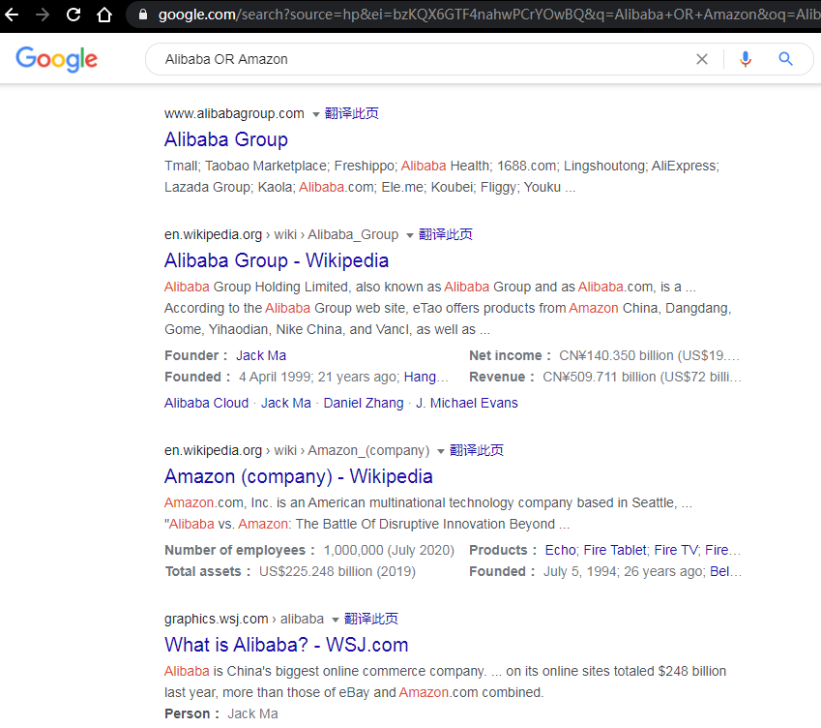Reload the page with refresh icon
The width and height of the screenshot is (821, 728).
[73, 15]
